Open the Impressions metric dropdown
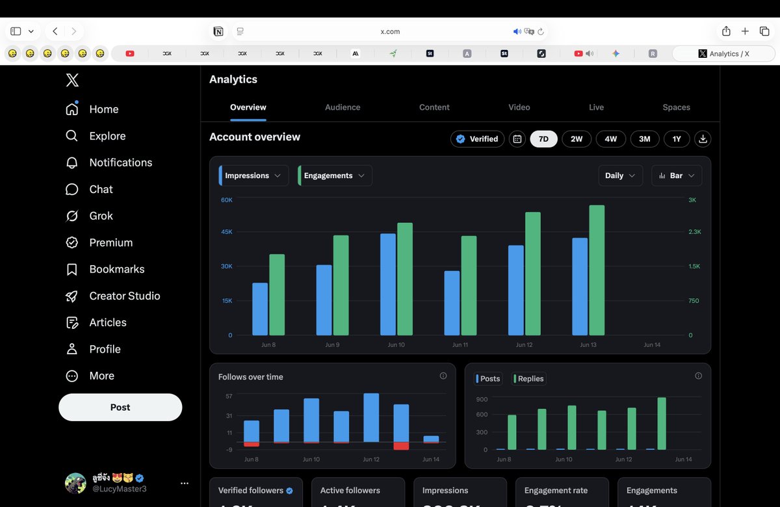 (x=253, y=175)
